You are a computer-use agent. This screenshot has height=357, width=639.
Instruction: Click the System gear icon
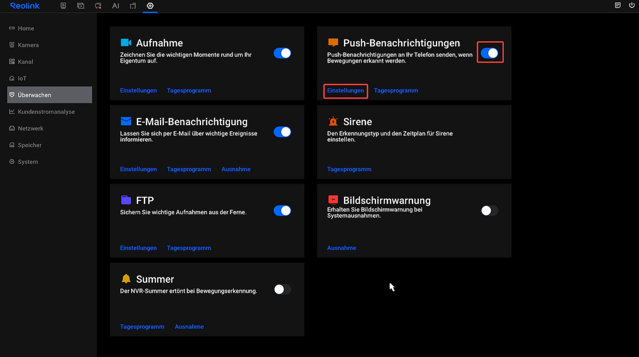click(12, 162)
